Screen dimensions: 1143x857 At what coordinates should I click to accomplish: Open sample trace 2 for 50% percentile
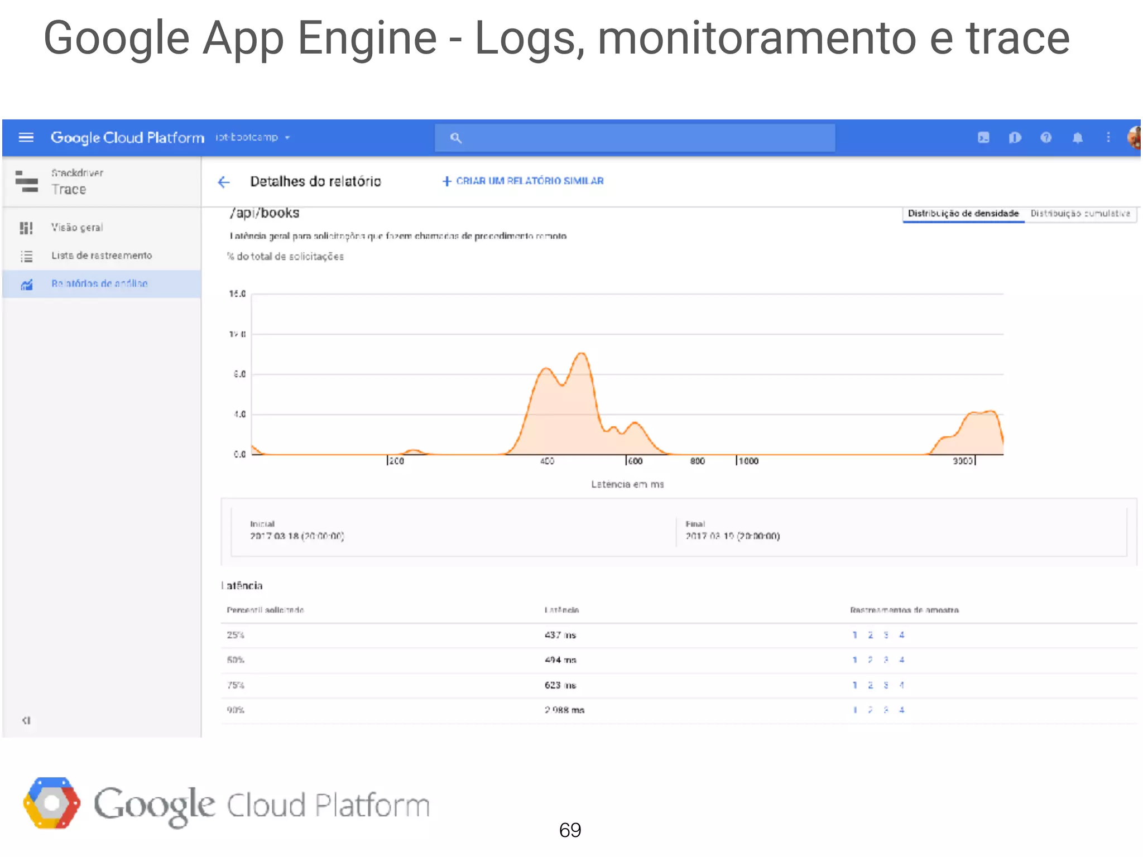coord(870,660)
